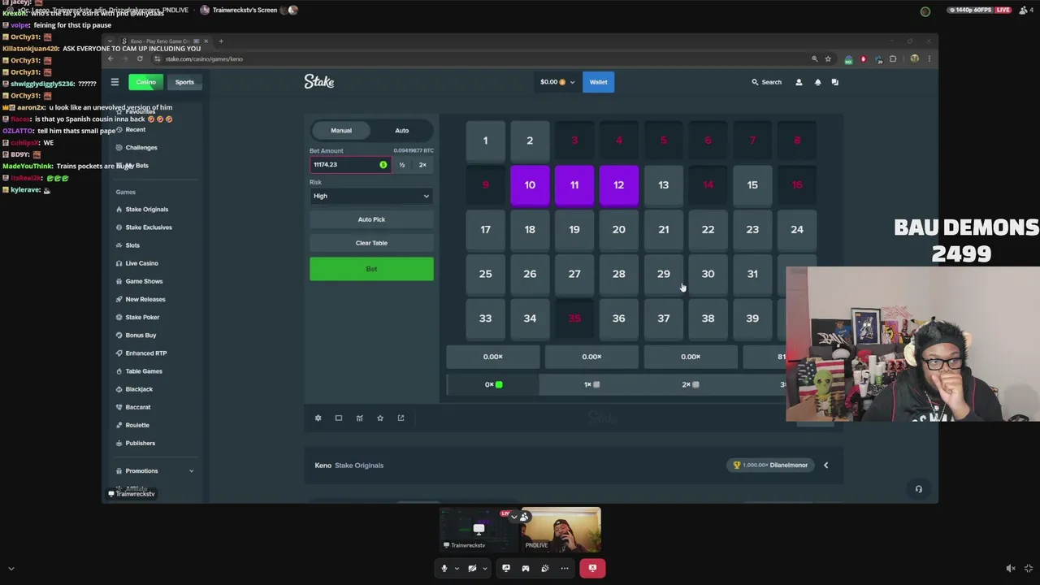Open the browser zoom magnifier icon
Viewport: 1040px width, 585px height.
(x=814, y=58)
